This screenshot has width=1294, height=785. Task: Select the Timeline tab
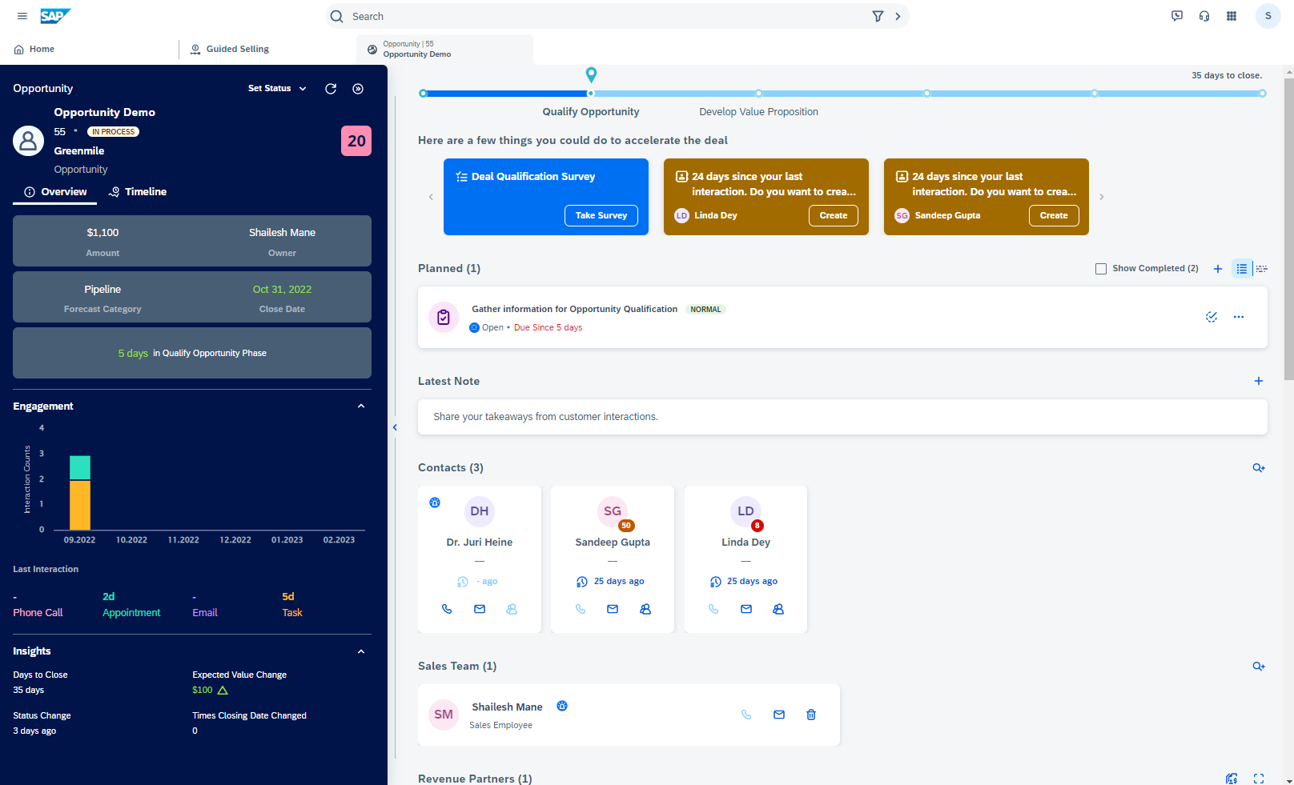[x=138, y=192]
